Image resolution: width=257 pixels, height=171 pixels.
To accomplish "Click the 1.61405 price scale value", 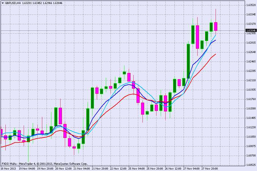I will click(x=251, y=118).
